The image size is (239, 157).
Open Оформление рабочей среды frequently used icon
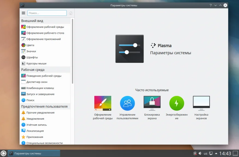(x=103, y=103)
